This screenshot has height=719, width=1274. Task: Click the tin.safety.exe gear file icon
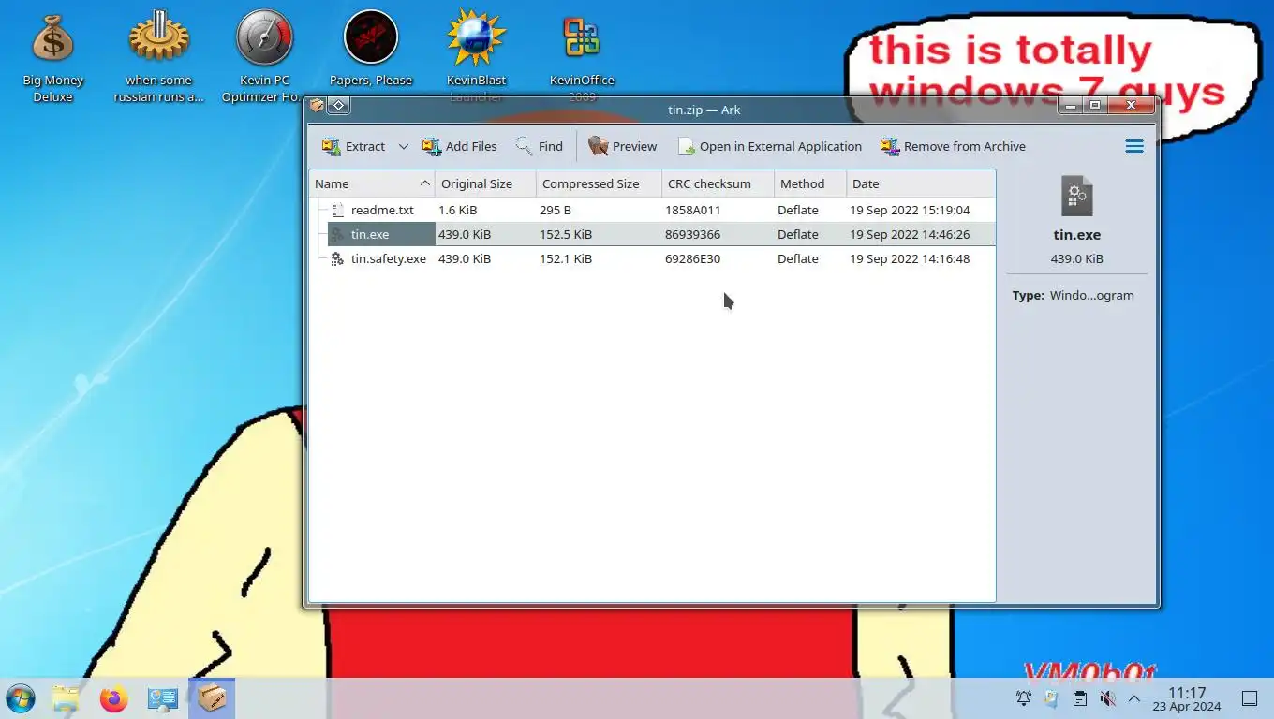[337, 258]
